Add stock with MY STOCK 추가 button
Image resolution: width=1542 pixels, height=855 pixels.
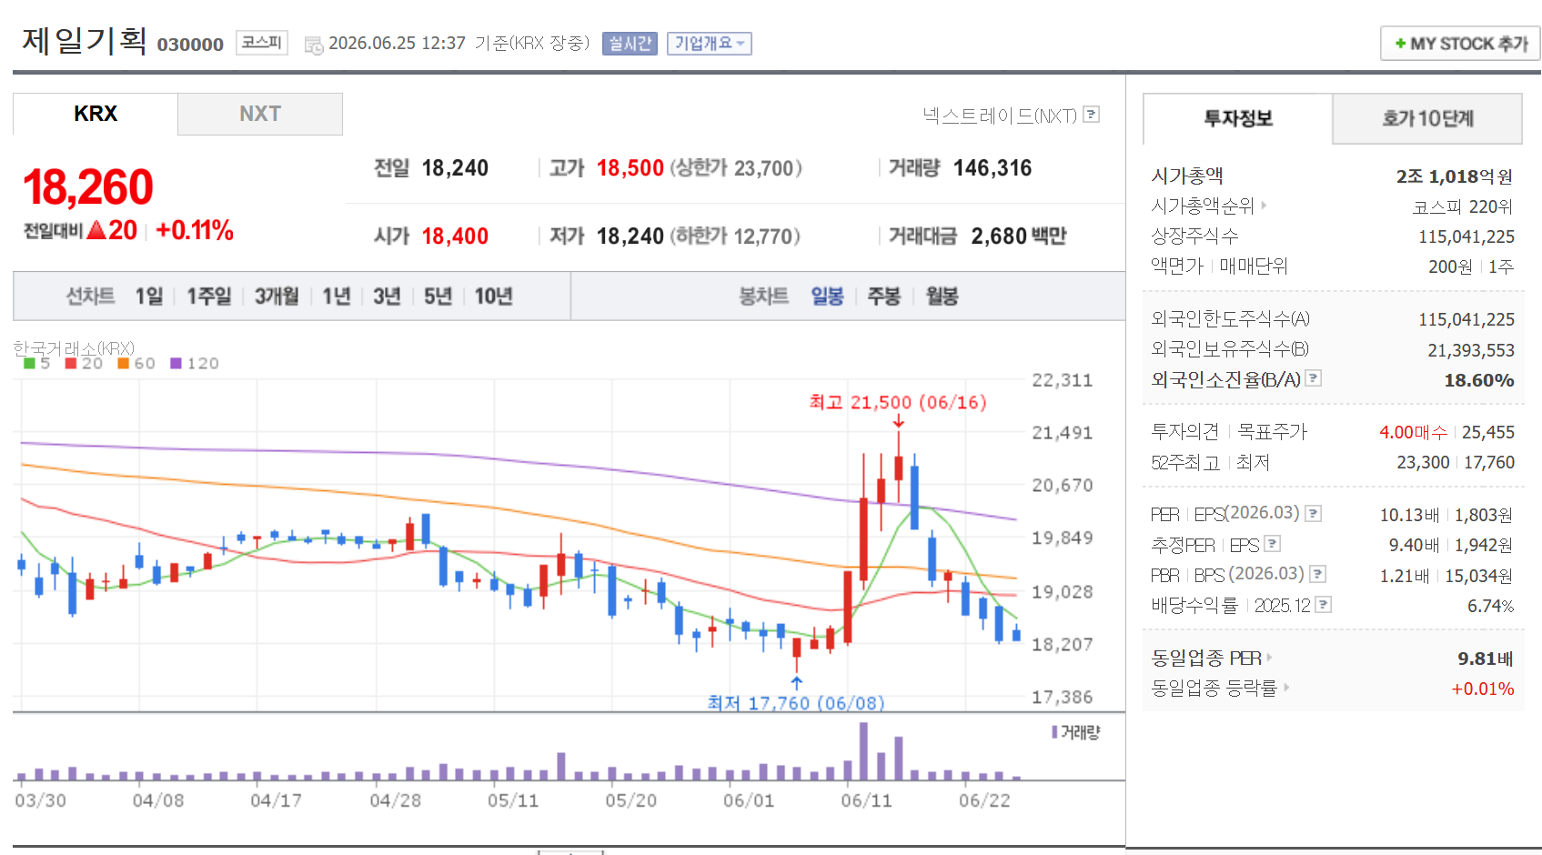1460,44
